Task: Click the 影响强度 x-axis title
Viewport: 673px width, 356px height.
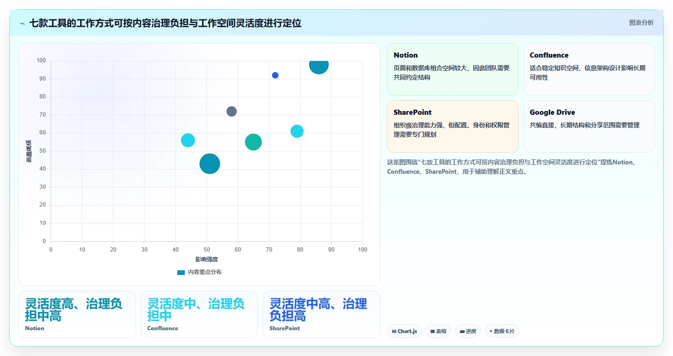Action: click(207, 259)
